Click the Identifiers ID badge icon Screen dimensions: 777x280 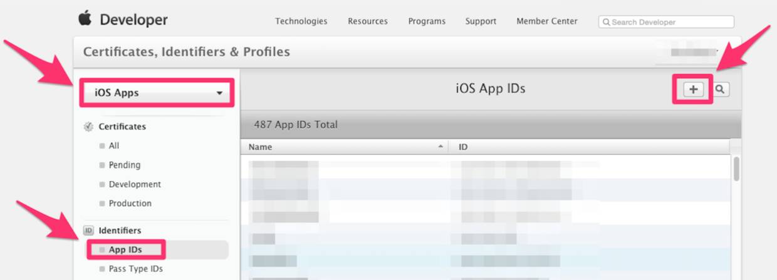tap(88, 231)
